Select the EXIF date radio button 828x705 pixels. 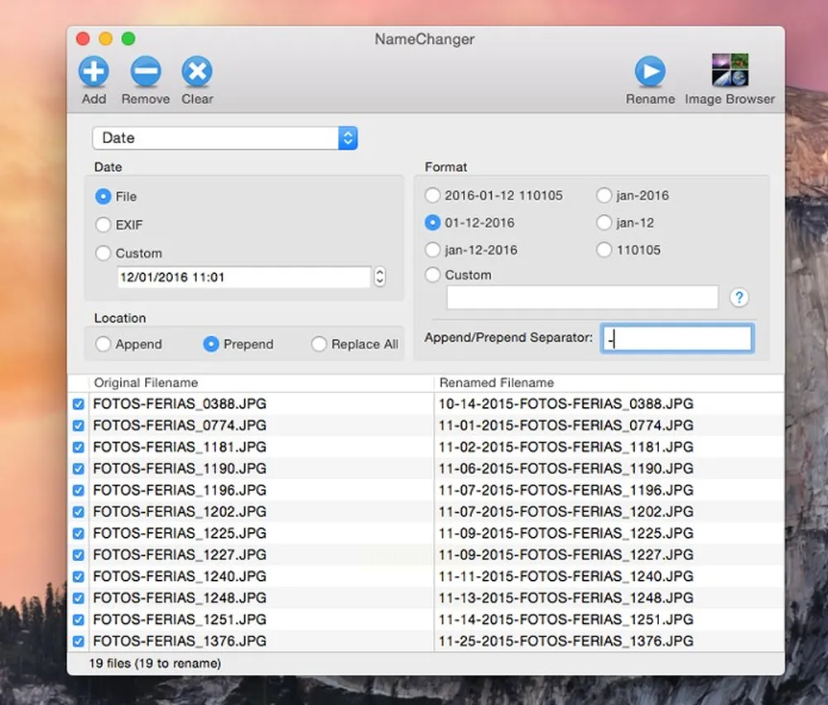(103, 225)
